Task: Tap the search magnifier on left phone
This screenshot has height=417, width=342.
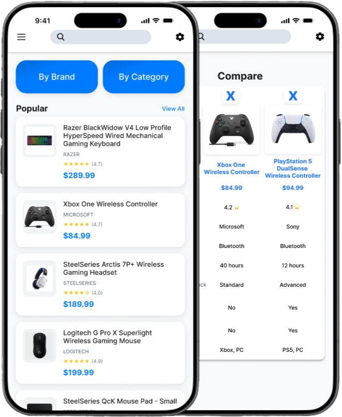Action: (60, 37)
